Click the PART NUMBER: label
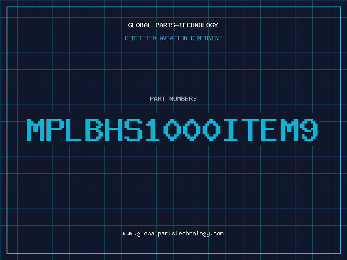 pyautogui.click(x=173, y=99)
